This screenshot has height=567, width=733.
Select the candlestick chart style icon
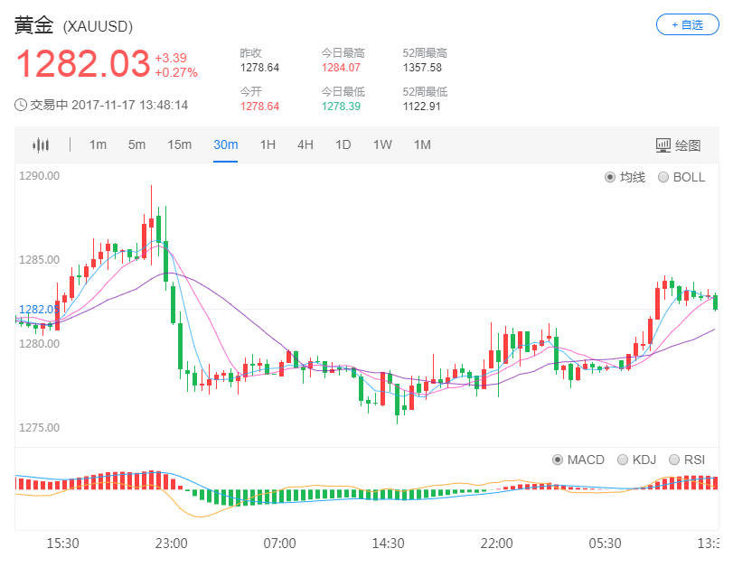(40, 144)
